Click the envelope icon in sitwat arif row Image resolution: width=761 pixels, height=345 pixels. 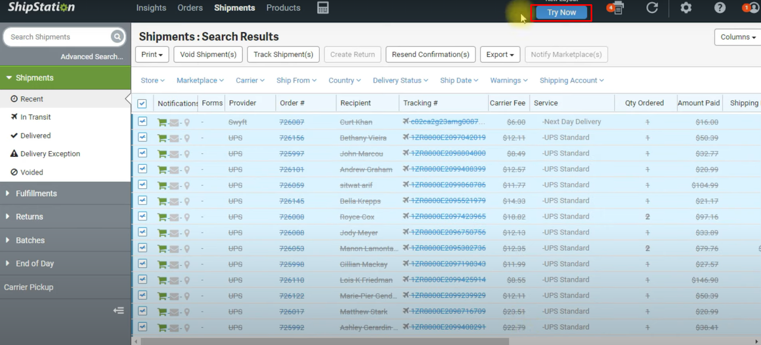[174, 186]
